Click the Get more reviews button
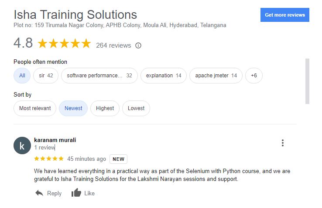Image resolution: width=322 pixels, height=208 pixels. pos(285,15)
